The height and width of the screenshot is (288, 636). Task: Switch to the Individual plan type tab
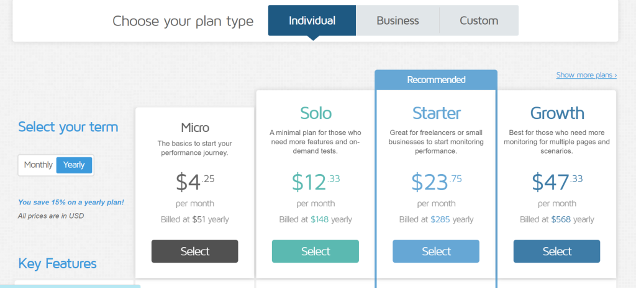(312, 20)
